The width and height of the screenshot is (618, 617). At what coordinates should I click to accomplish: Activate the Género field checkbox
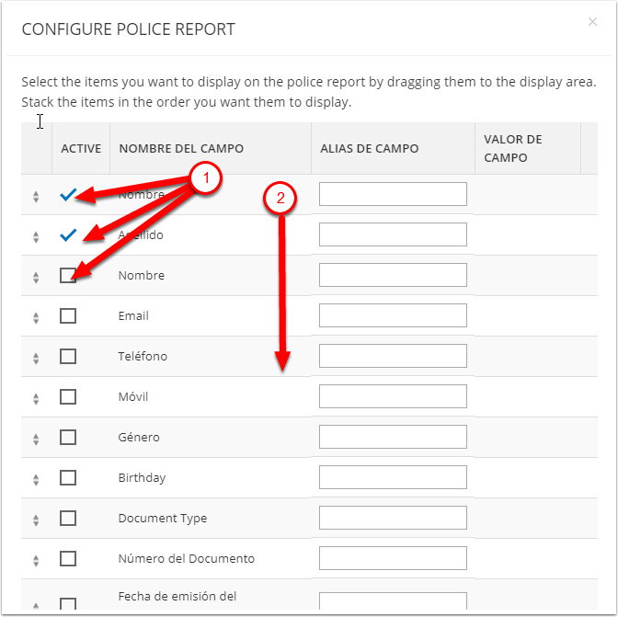(x=68, y=438)
